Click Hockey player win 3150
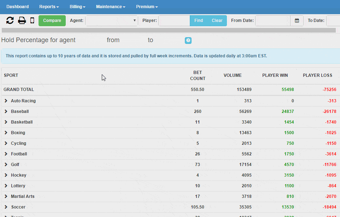Screen dimensions: 340x217 point(289,175)
